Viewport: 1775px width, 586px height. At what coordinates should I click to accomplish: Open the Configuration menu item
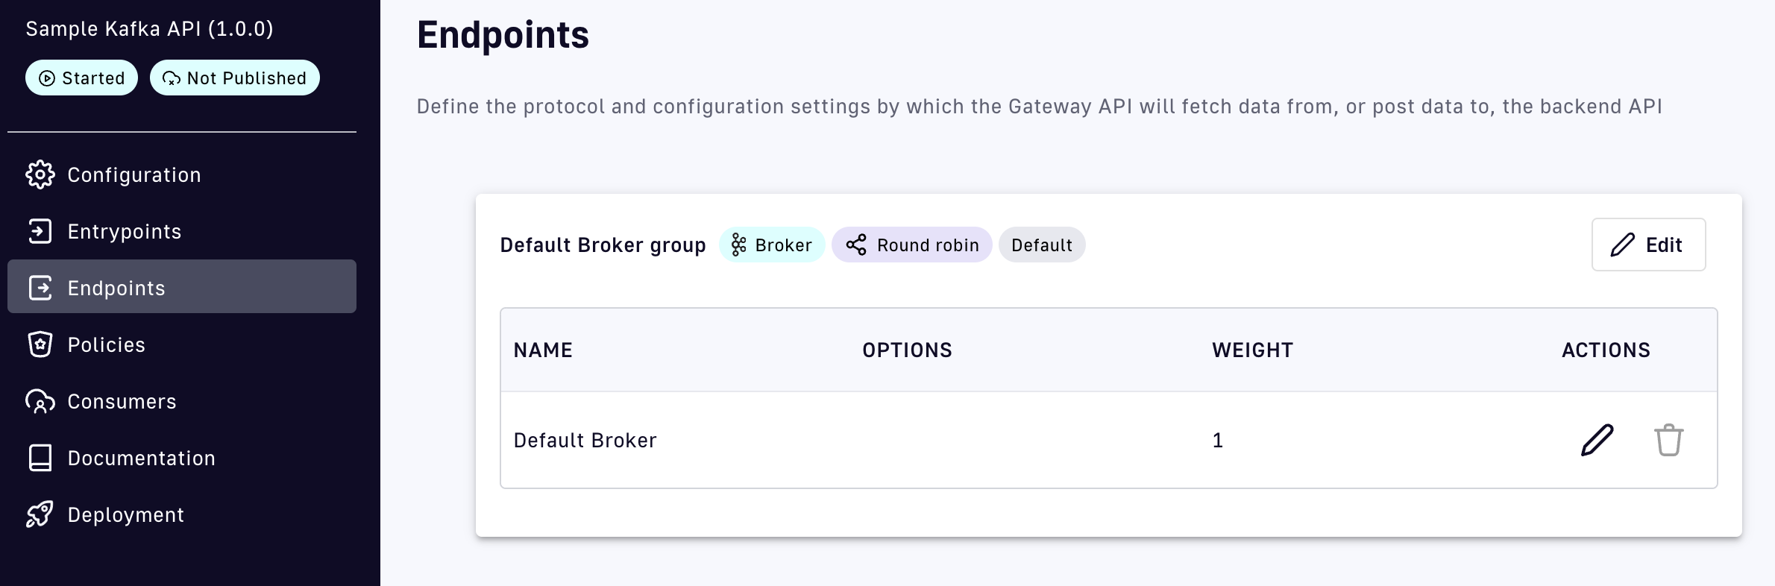tap(134, 174)
